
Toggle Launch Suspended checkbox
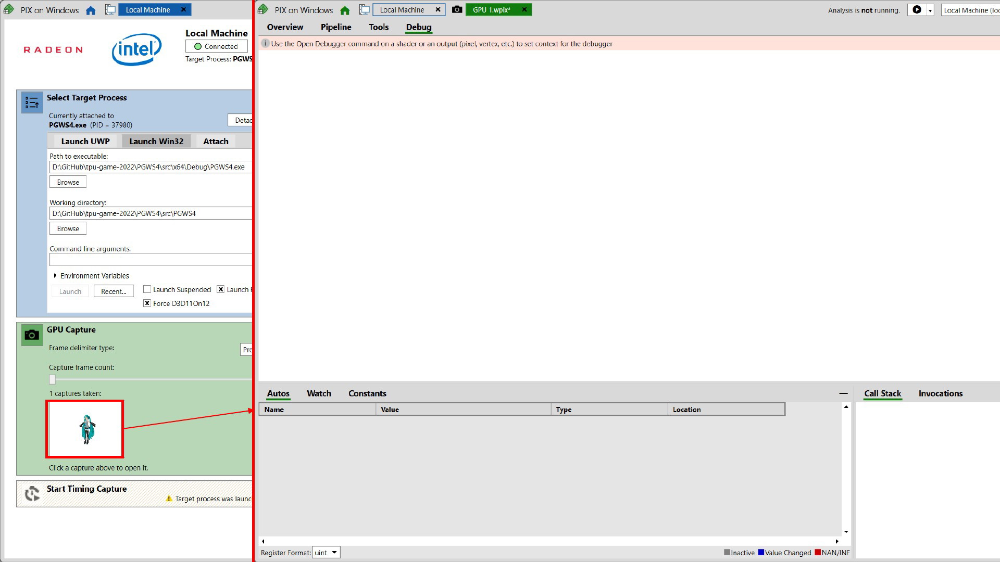click(147, 289)
